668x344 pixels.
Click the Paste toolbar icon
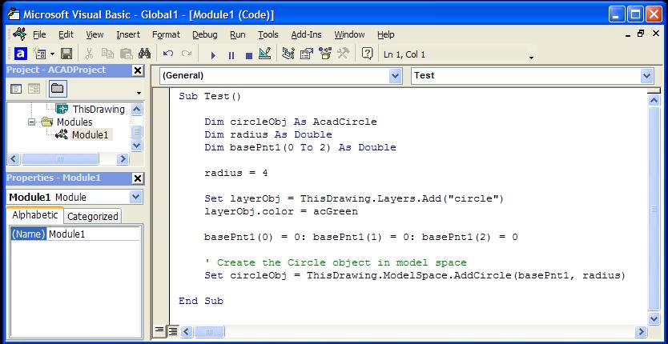126,54
